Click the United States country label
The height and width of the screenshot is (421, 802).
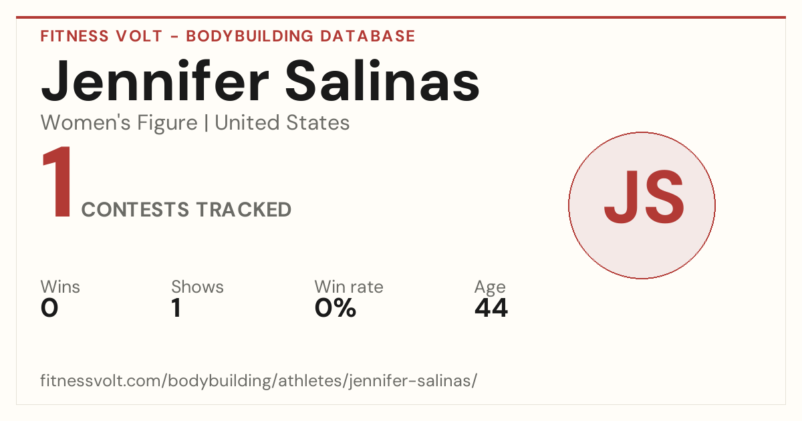(x=282, y=123)
